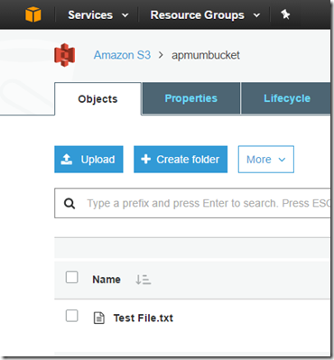Expand the More actions dropdown

(x=266, y=160)
